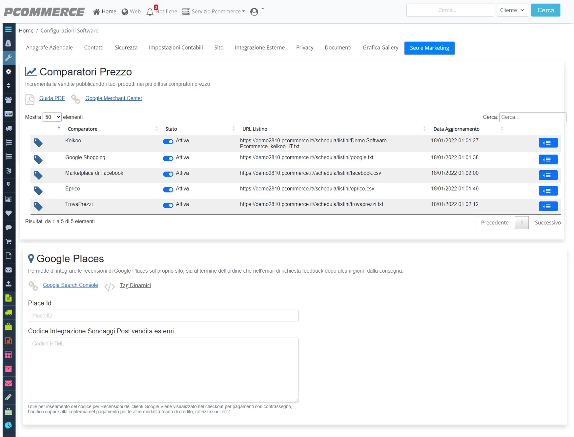The height and width of the screenshot is (437, 574).
Task: Expand the Cliente search type dropdown
Action: 512,10
